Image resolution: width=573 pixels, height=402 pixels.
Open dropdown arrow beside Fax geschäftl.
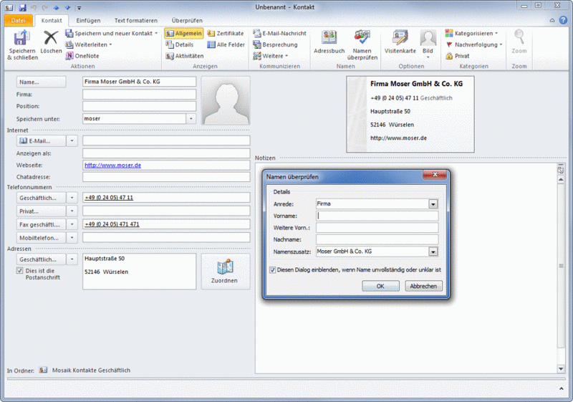tap(72, 224)
